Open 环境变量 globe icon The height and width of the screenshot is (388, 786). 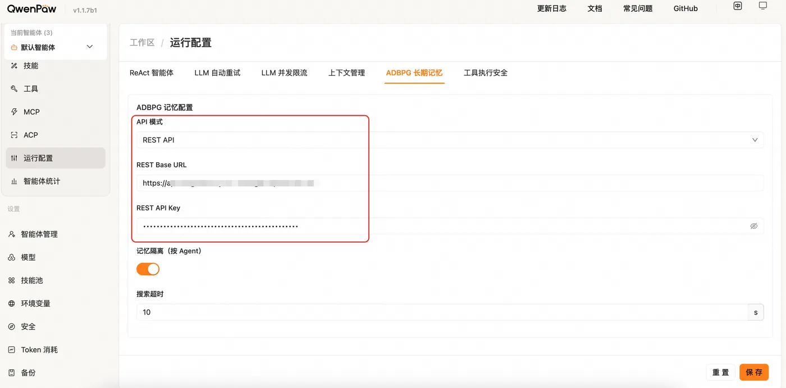coord(12,303)
